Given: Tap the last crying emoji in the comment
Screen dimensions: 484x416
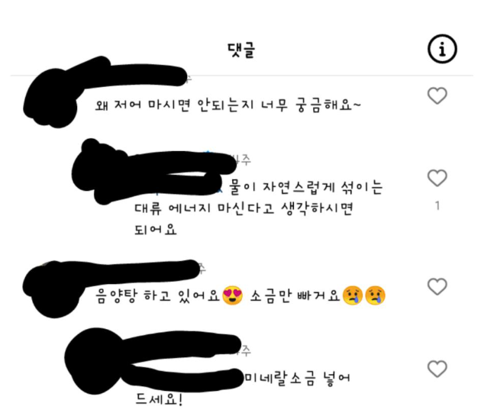Looking at the screenshot, I should 375,295.
